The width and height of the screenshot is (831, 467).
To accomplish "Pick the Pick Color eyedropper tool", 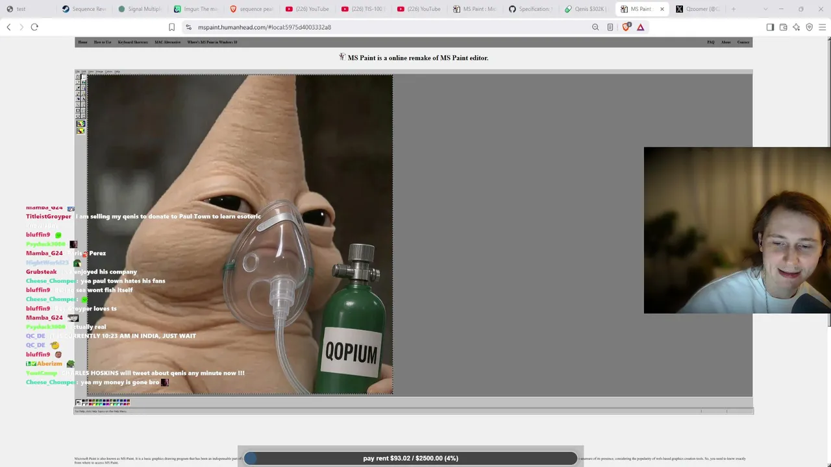I will 78,88.
